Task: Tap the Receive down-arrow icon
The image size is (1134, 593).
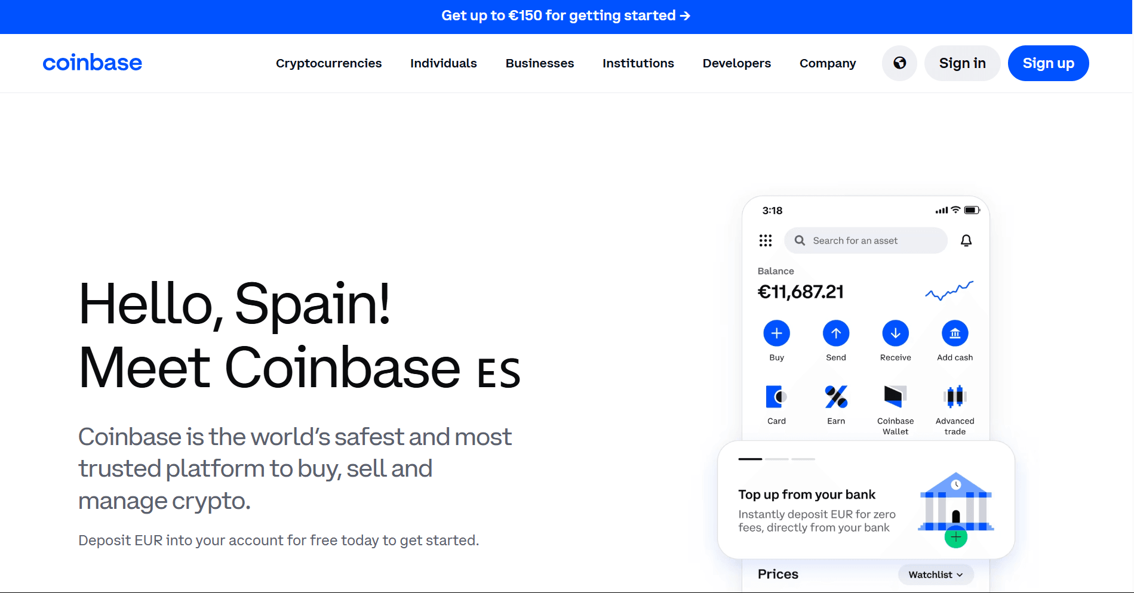Action: [895, 333]
